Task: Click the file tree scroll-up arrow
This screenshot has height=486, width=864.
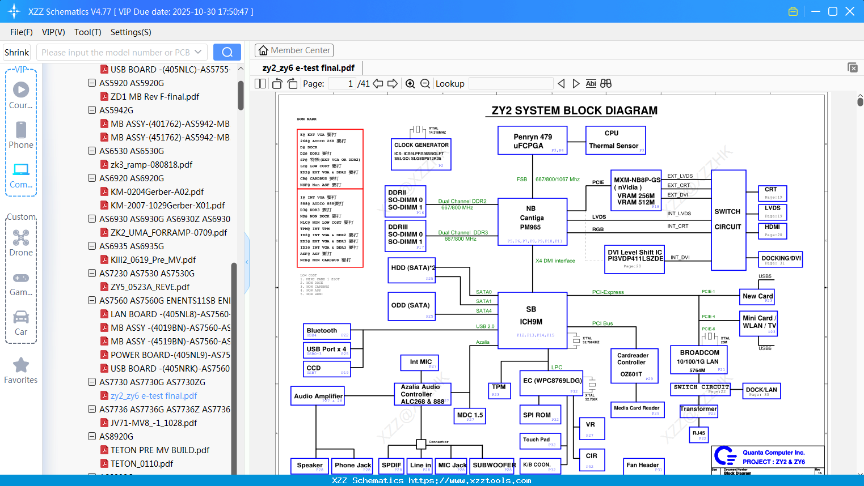Action: [241, 69]
